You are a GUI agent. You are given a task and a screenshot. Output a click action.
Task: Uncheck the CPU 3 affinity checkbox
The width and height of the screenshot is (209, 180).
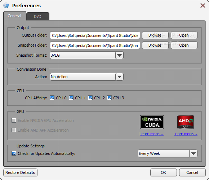(x=109, y=98)
